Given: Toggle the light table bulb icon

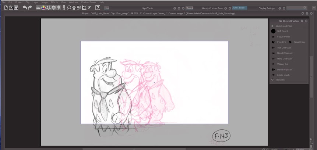Looking at the screenshot, I should 59,8.
